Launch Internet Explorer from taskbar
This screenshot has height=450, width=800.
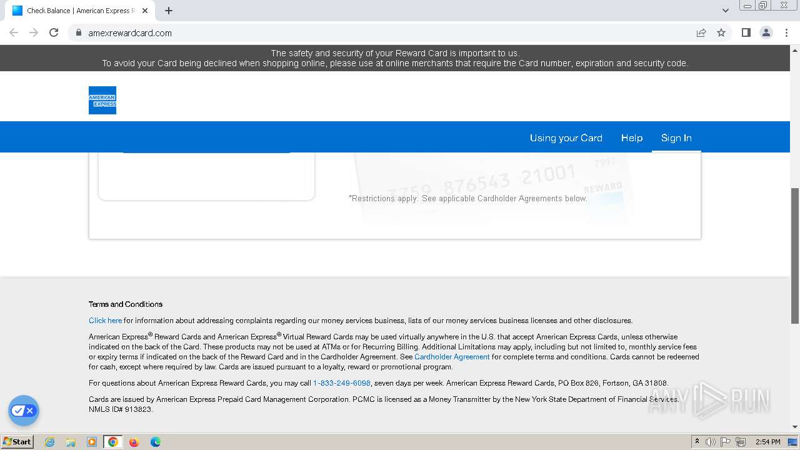(x=49, y=442)
